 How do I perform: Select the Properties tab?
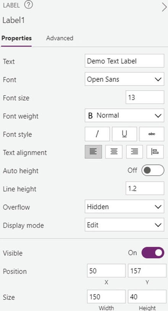[x=16, y=38]
